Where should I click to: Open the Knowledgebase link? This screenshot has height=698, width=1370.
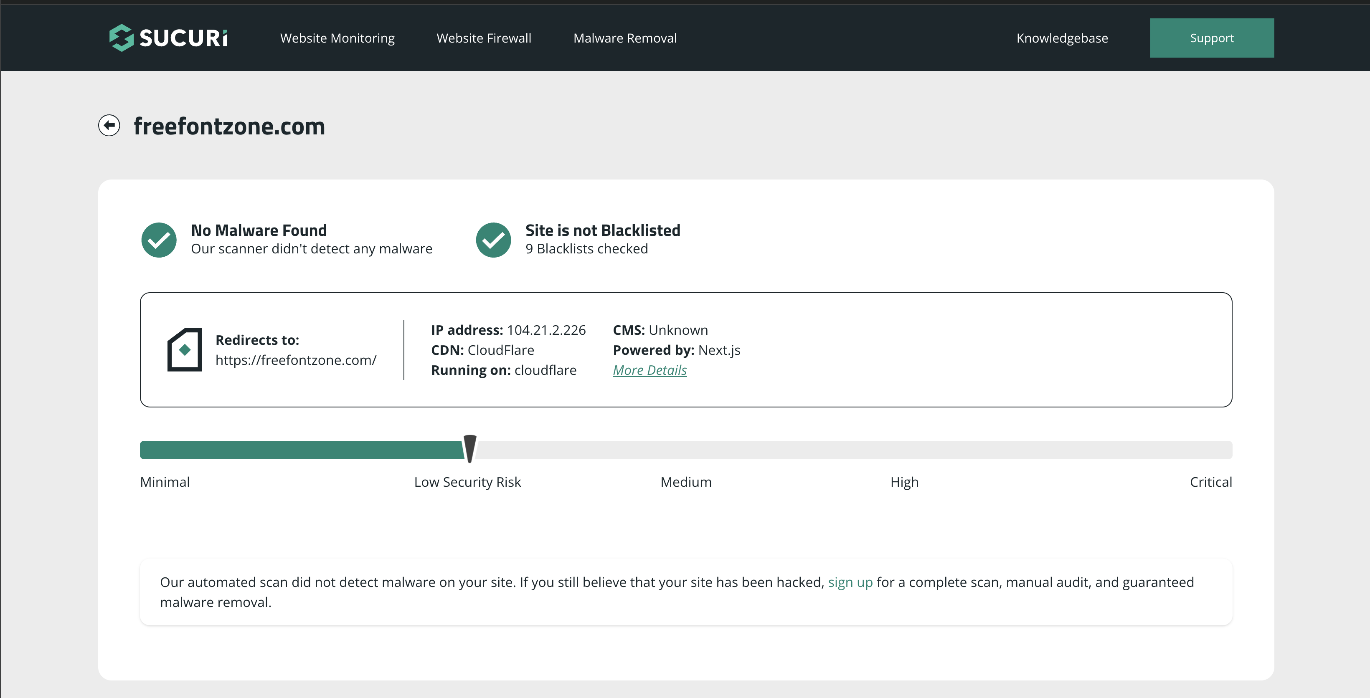point(1061,38)
